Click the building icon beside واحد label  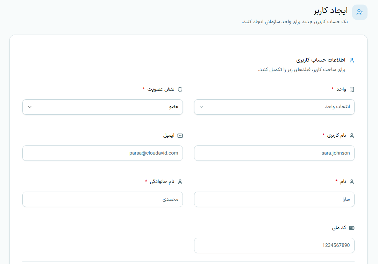pos(352,90)
